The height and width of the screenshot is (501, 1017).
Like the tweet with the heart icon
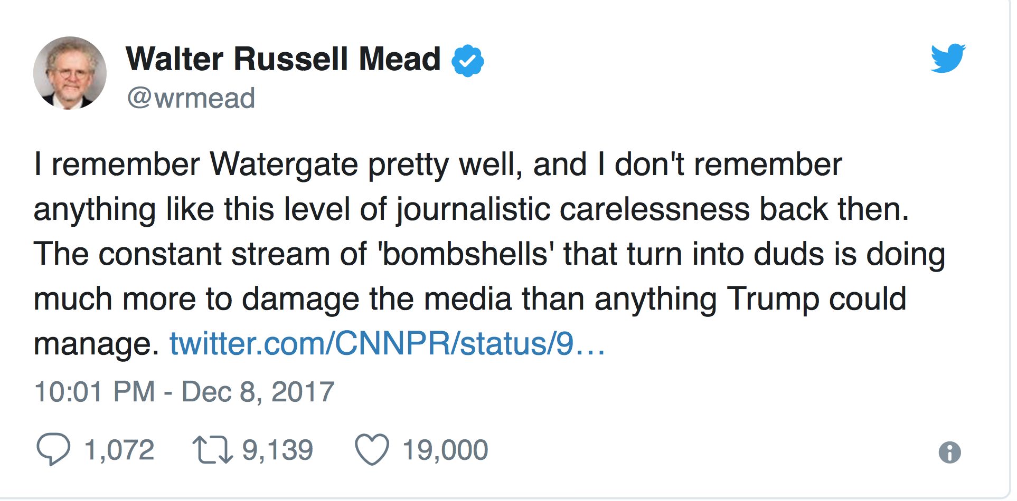tap(372, 450)
